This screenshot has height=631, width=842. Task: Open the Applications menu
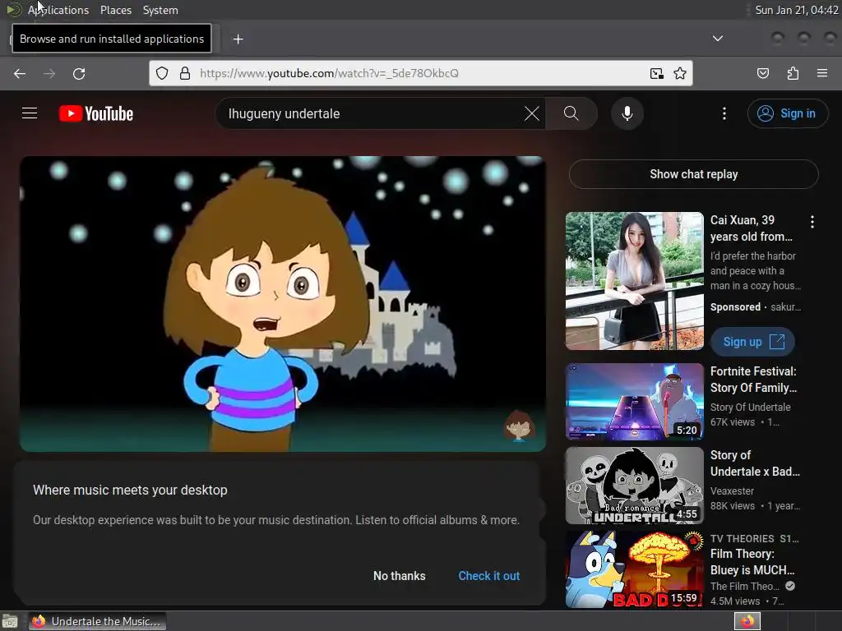tap(58, 10)
